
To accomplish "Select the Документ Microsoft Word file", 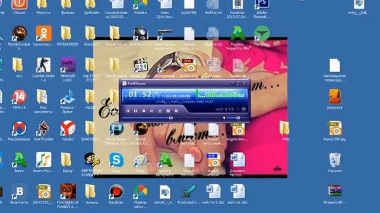I will [237, 164].
